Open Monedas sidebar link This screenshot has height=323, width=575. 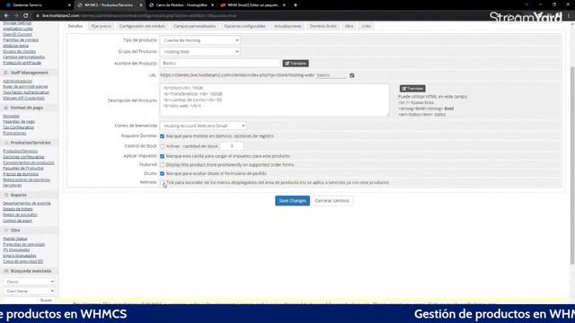coord(11,116)
